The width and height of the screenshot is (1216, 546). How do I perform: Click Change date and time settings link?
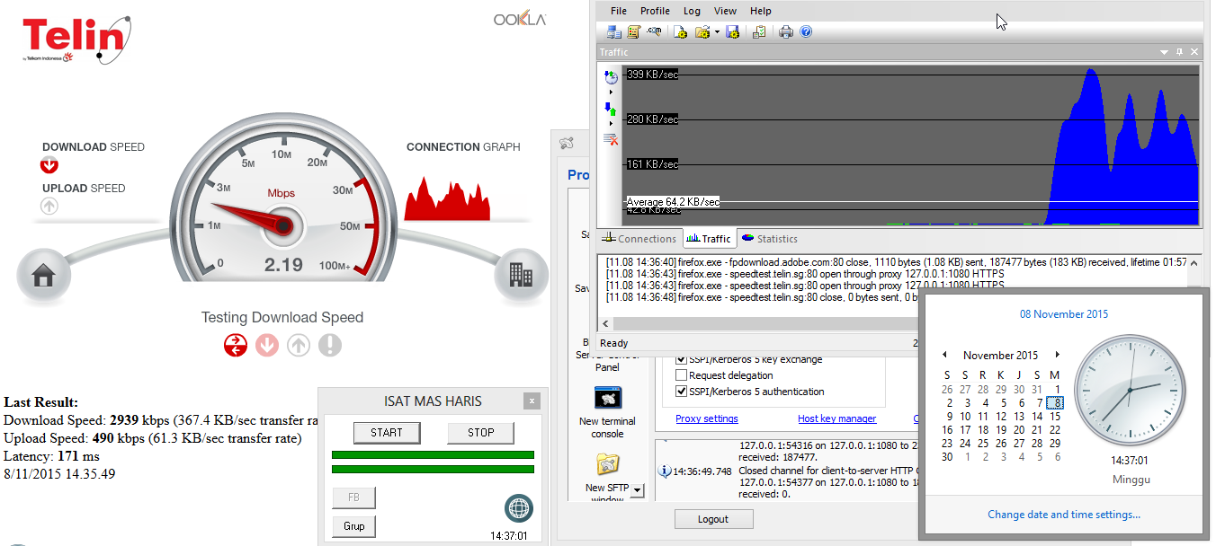[1064, 515]
